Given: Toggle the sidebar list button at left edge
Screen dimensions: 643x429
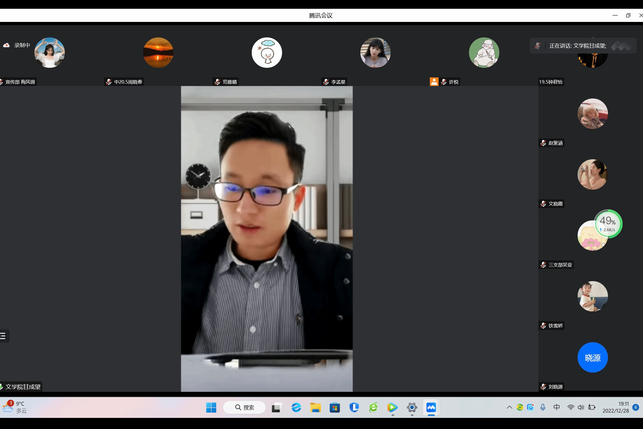Looking at the screenshot, I should coord(4,336).
